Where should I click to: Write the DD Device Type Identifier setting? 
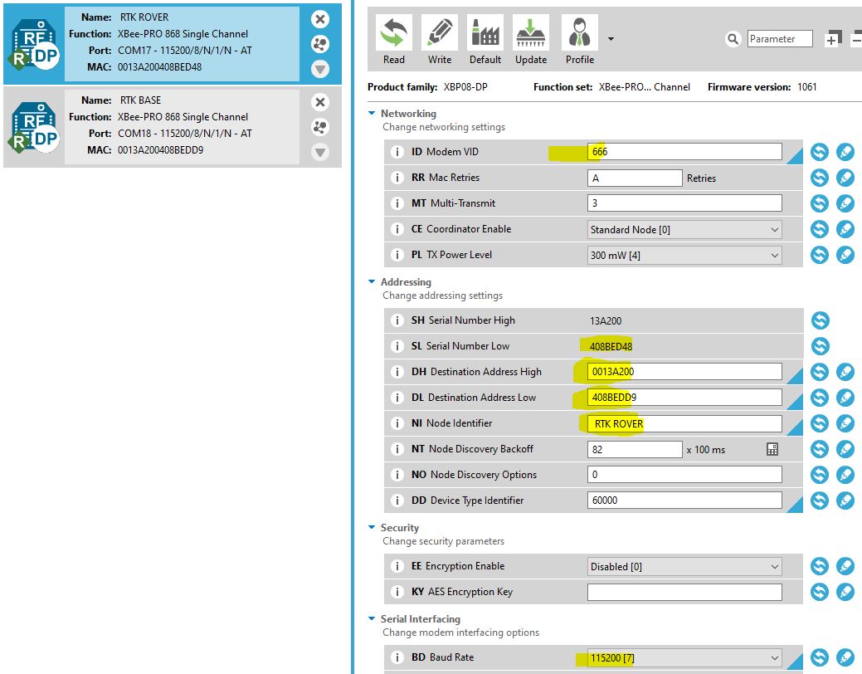click(x=845, y=501)
